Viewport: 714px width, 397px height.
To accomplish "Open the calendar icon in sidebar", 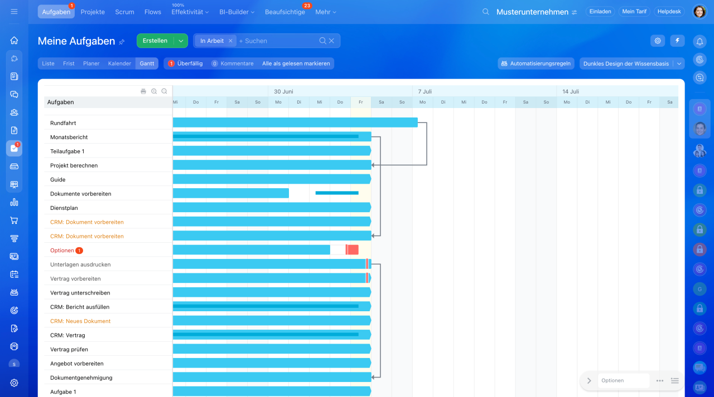I will 14,274.
